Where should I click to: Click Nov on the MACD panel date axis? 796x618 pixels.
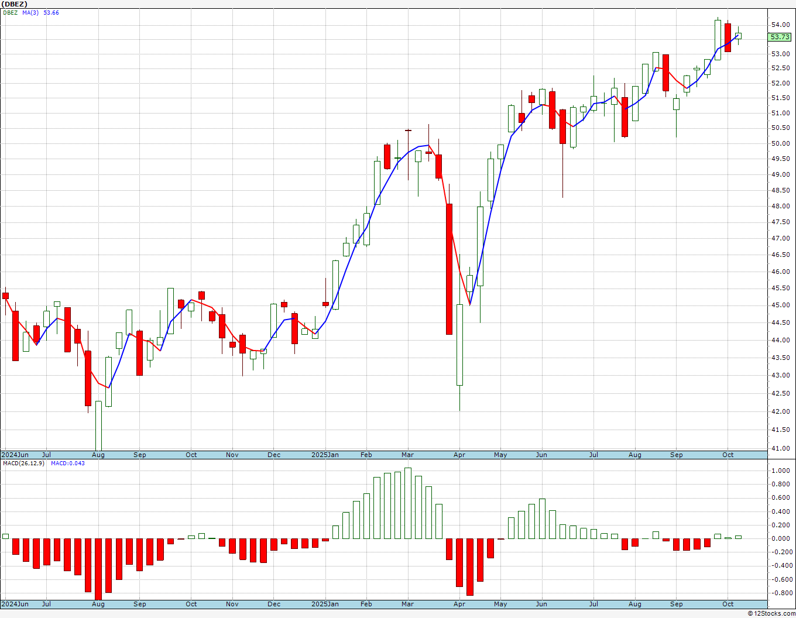point(232,604)
